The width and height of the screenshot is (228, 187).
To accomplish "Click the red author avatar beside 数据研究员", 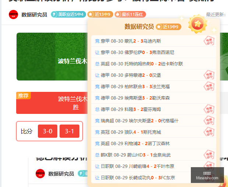I will click(x=13, y=15).
